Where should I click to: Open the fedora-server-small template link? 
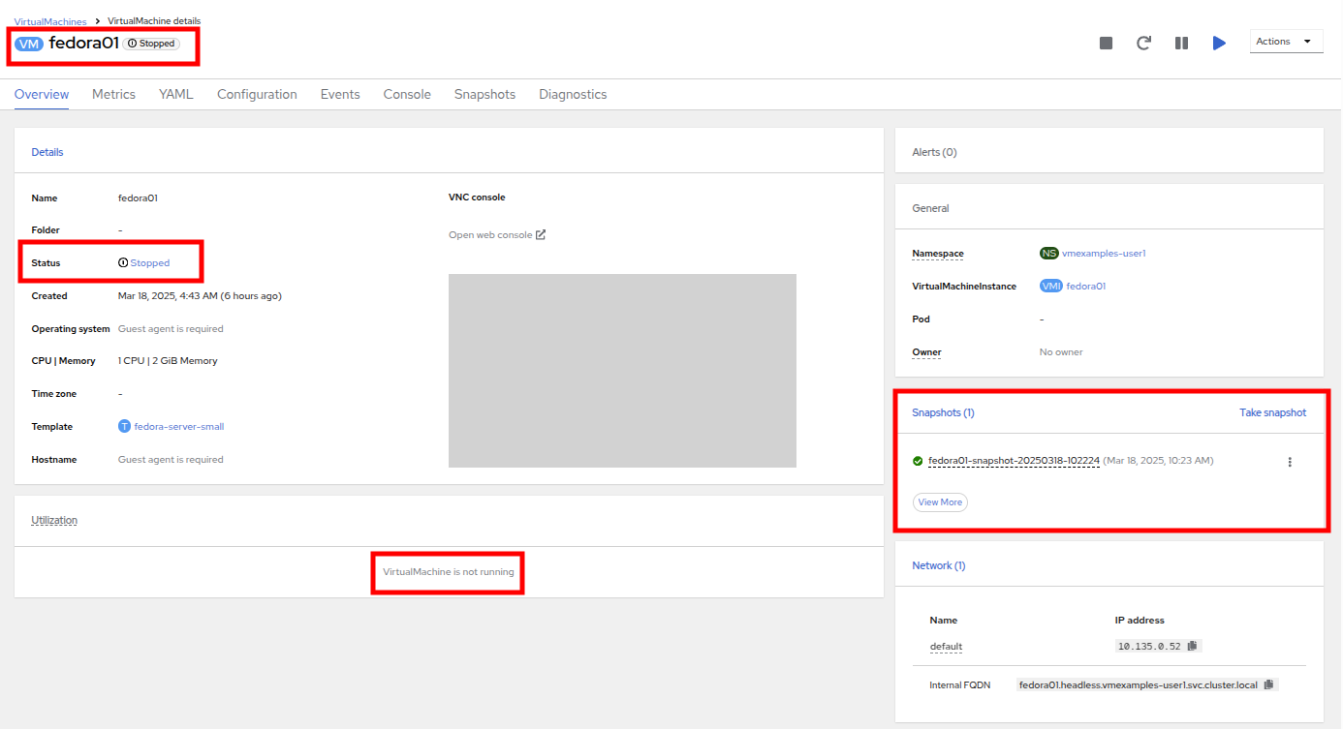point(178,426)
